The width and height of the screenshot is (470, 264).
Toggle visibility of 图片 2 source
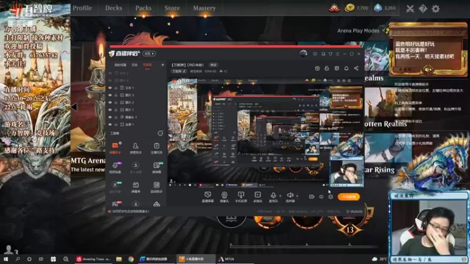(x=110, y=103)
